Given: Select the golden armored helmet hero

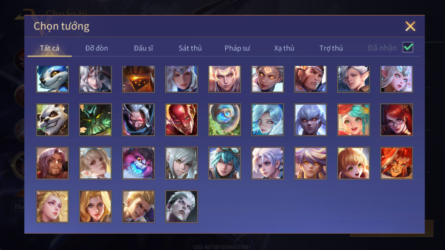Looking at the screenshot, I should coord(138,79).
